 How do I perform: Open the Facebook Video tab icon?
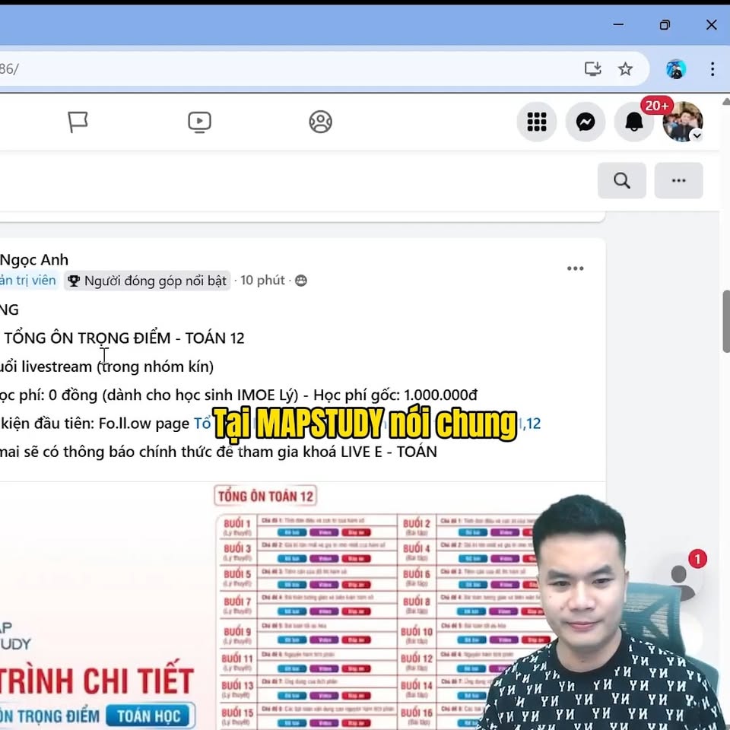pos(199,122)
